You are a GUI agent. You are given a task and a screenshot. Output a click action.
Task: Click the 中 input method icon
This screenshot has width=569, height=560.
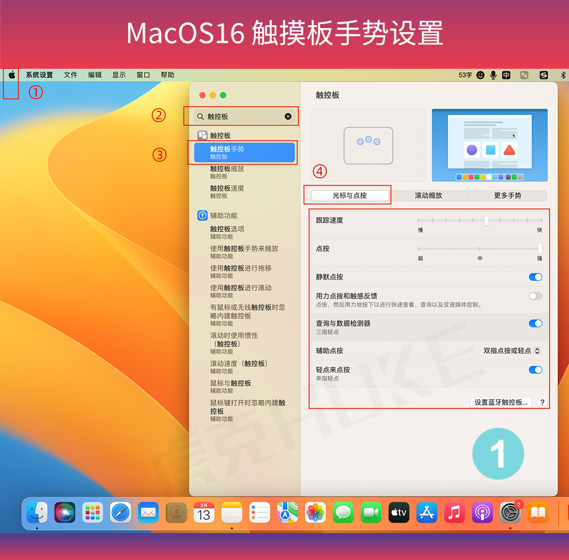point(506,75)
